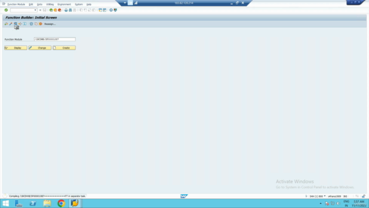Click the Copy function module icon
Viewport: 369px width, 208px height.
point(36,24)
